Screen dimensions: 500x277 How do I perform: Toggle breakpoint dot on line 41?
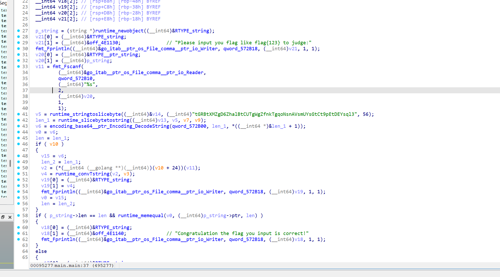[x=19, y=114]
